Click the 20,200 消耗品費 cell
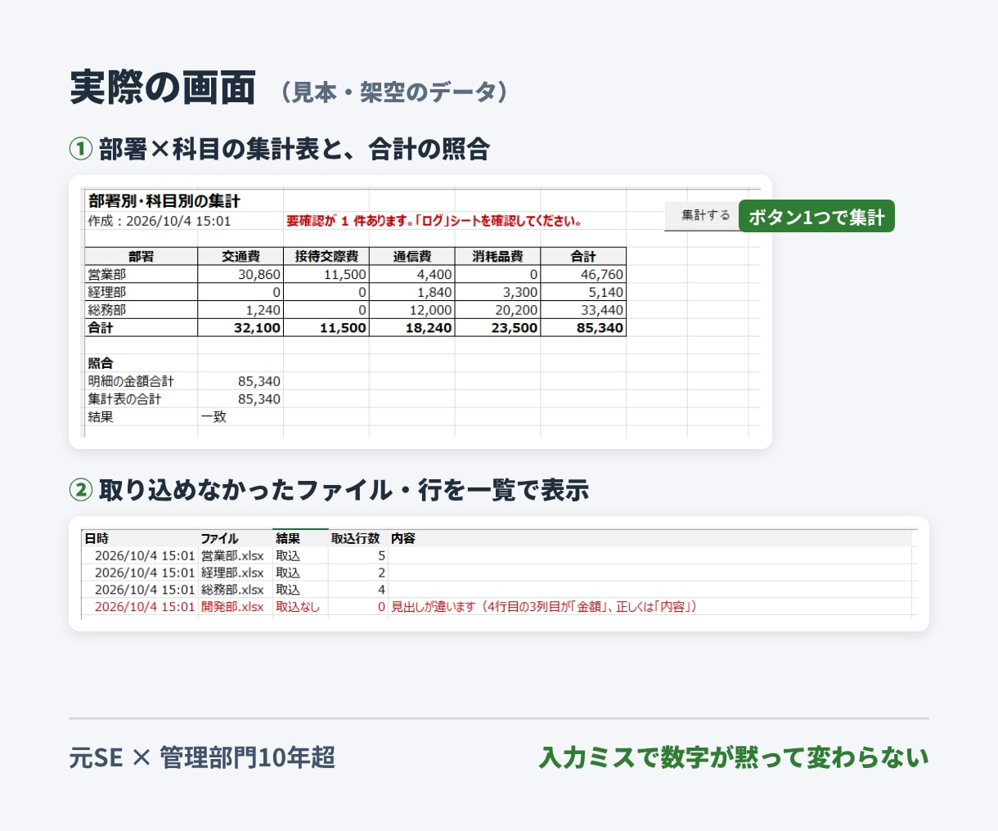 (x=497, y=310)
